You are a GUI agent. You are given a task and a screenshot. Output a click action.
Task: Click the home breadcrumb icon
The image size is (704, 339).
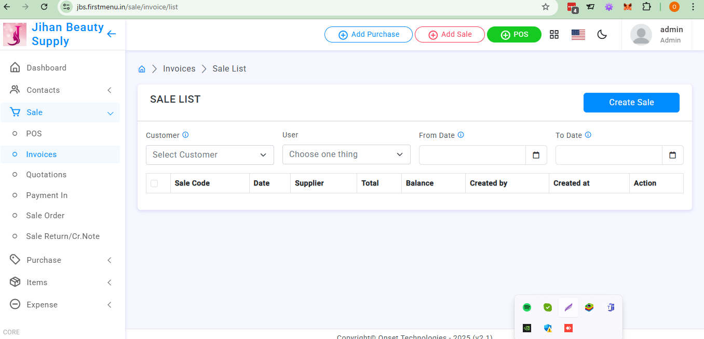coord(142,69)
